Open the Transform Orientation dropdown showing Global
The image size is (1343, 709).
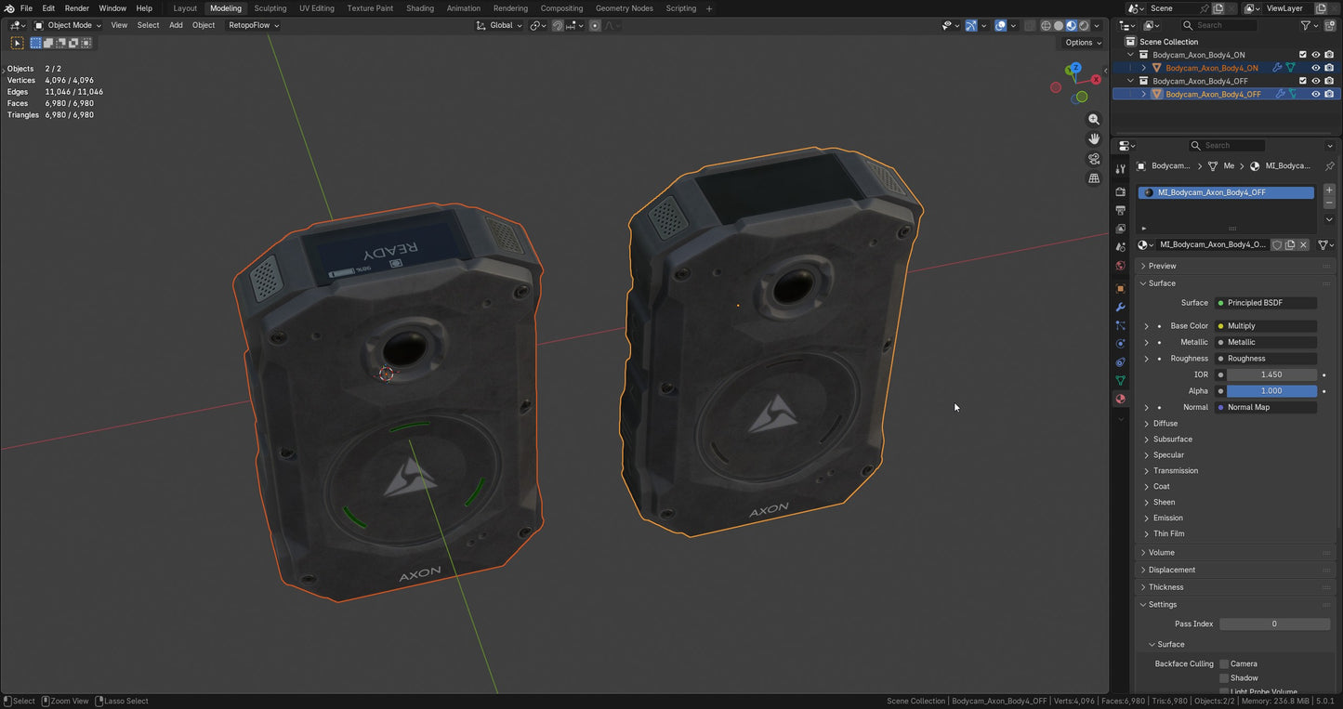click(x=500, y=25)
